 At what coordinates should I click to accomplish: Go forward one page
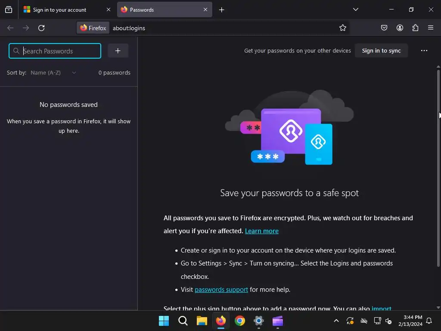tap(26, 28)
